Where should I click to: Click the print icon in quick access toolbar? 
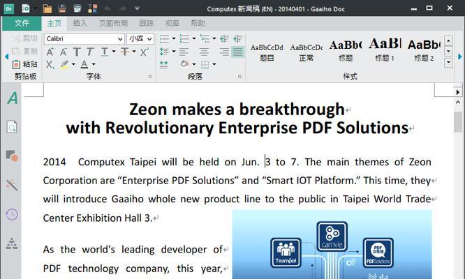[77, 8]
